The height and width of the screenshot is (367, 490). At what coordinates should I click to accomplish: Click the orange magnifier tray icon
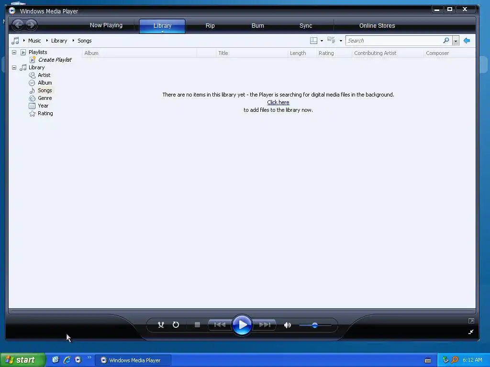[x=455, y=360]
